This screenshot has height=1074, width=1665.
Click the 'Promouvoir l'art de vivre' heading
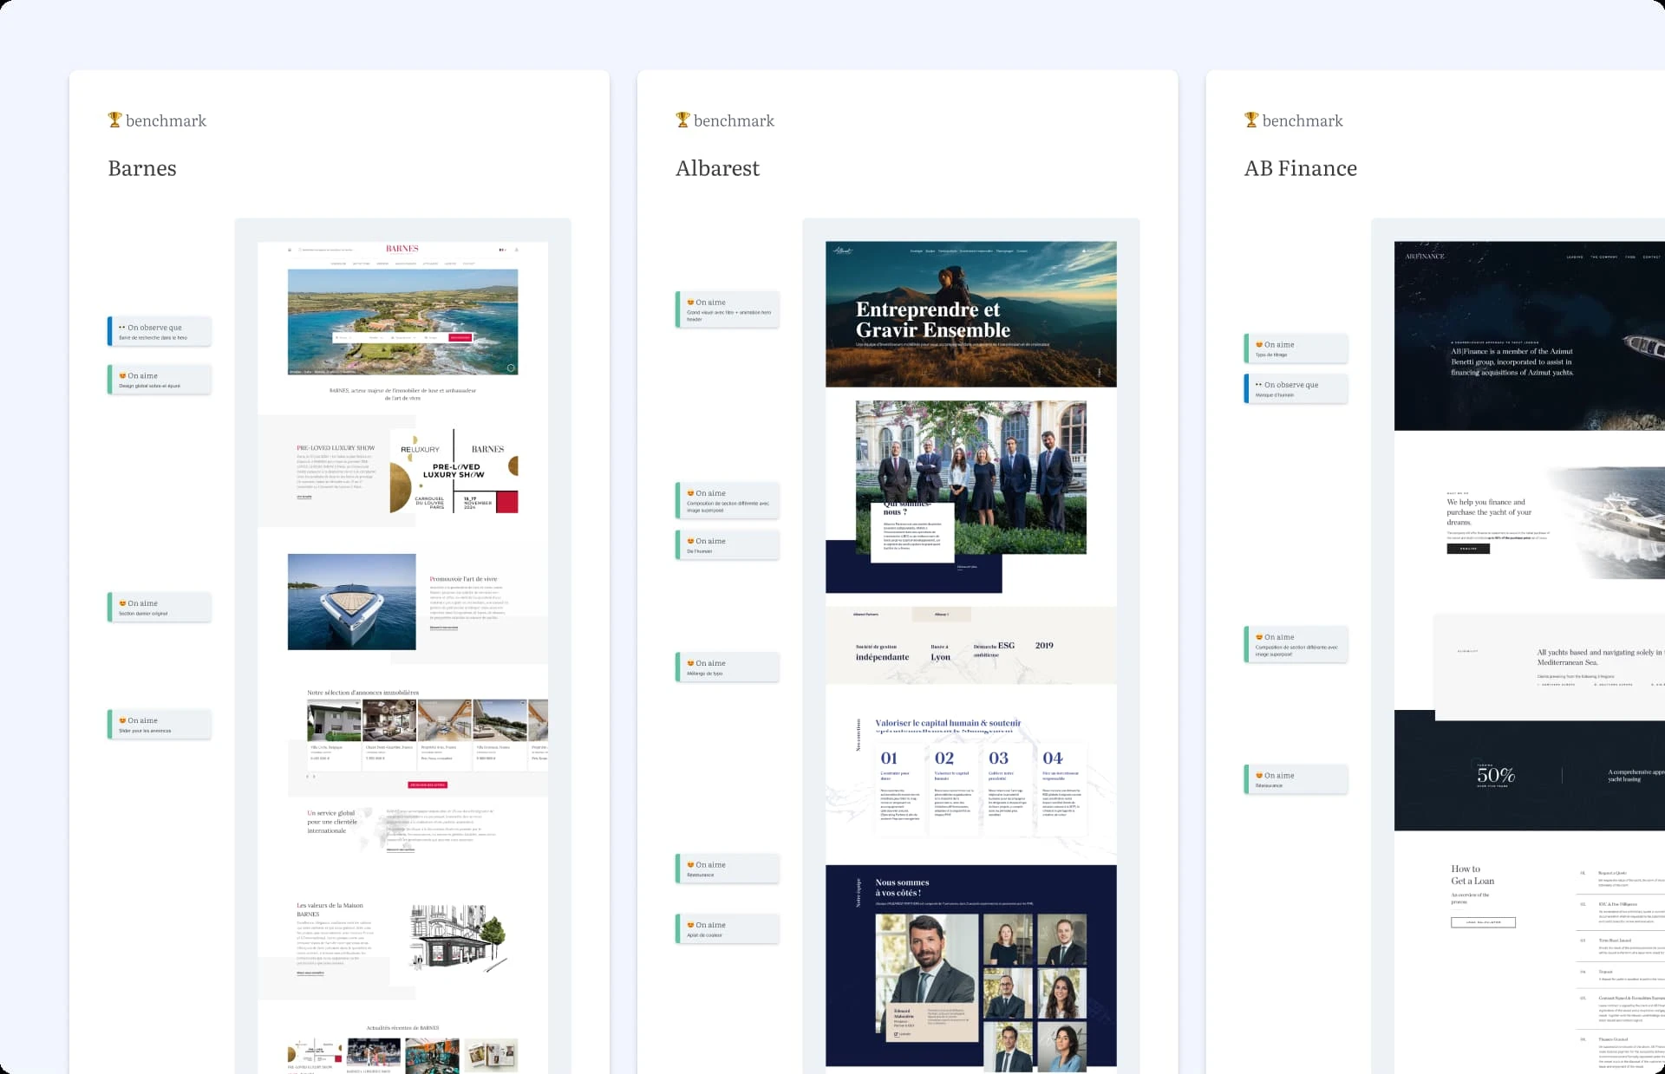click(464, 579)
